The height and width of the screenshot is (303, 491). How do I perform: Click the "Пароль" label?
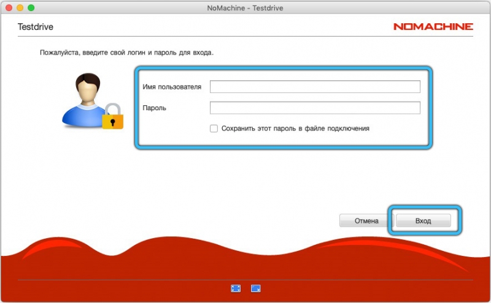click(x=155, y=108)
